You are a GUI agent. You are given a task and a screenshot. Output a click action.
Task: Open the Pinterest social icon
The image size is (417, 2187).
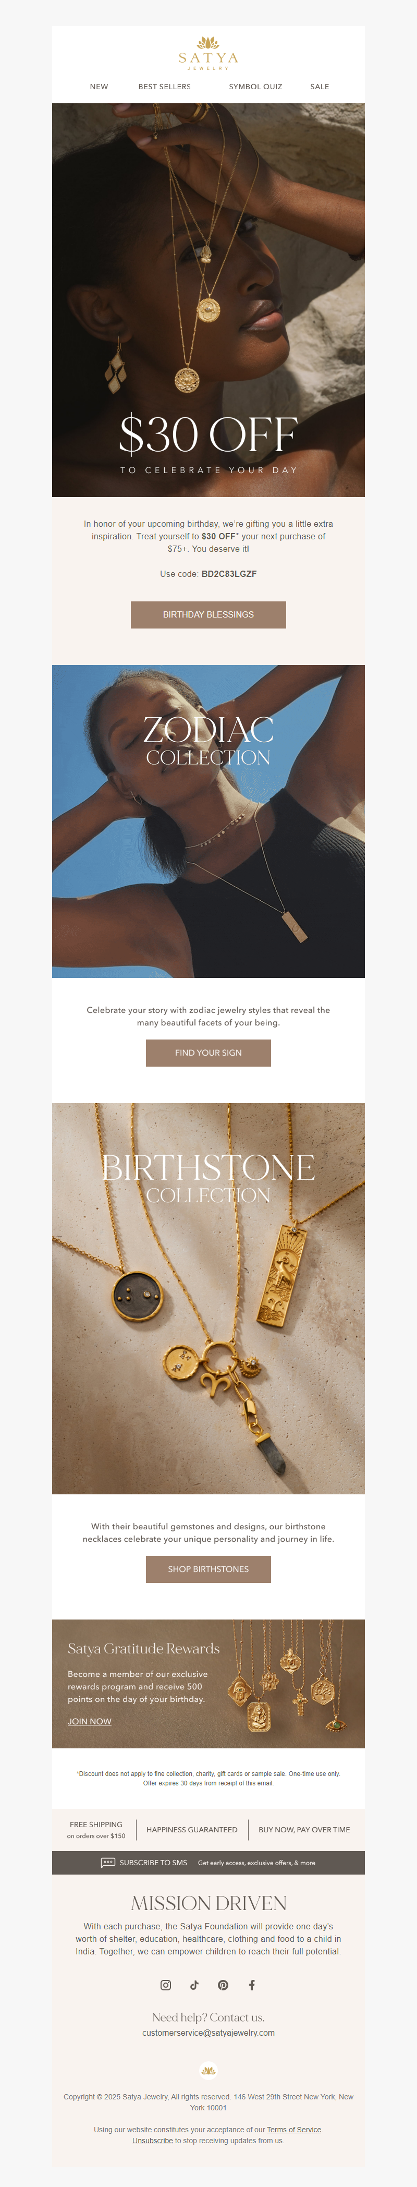pyautogui.click(x=223, y=1985)
